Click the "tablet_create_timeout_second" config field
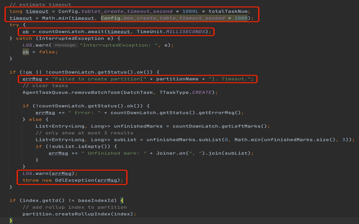Viewport: 359px width, 224px height. coord(127,11)
